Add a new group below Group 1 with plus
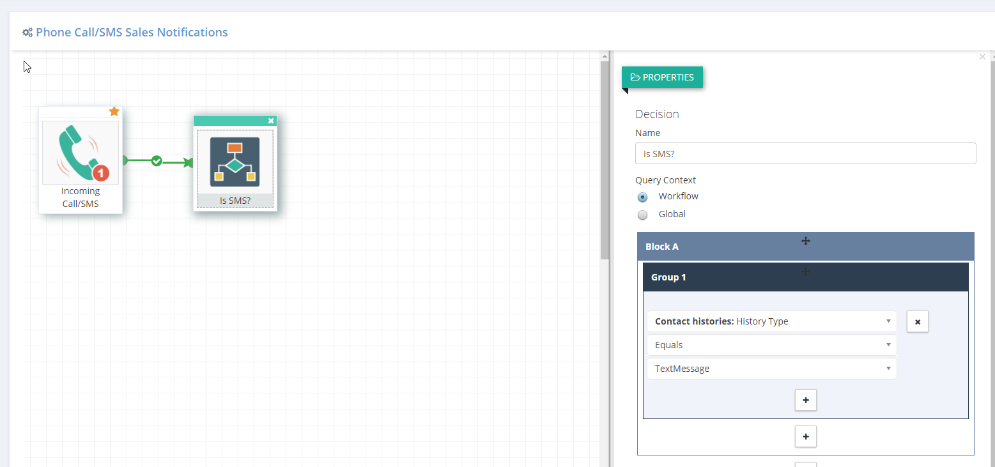This screenshot has width=995, height=467. point(806,436)
